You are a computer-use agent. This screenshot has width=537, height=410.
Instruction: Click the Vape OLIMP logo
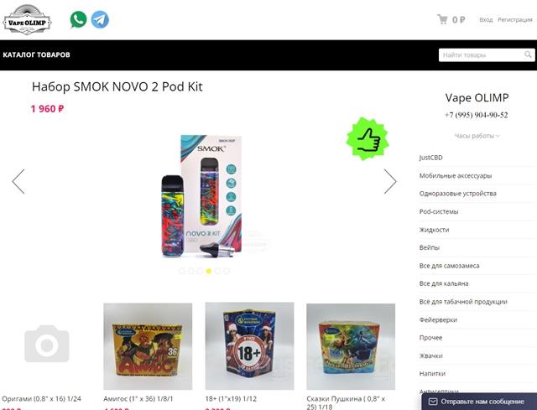pos(27,20)
